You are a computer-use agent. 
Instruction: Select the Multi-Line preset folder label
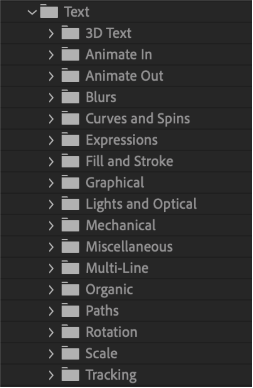coord(117,268)
